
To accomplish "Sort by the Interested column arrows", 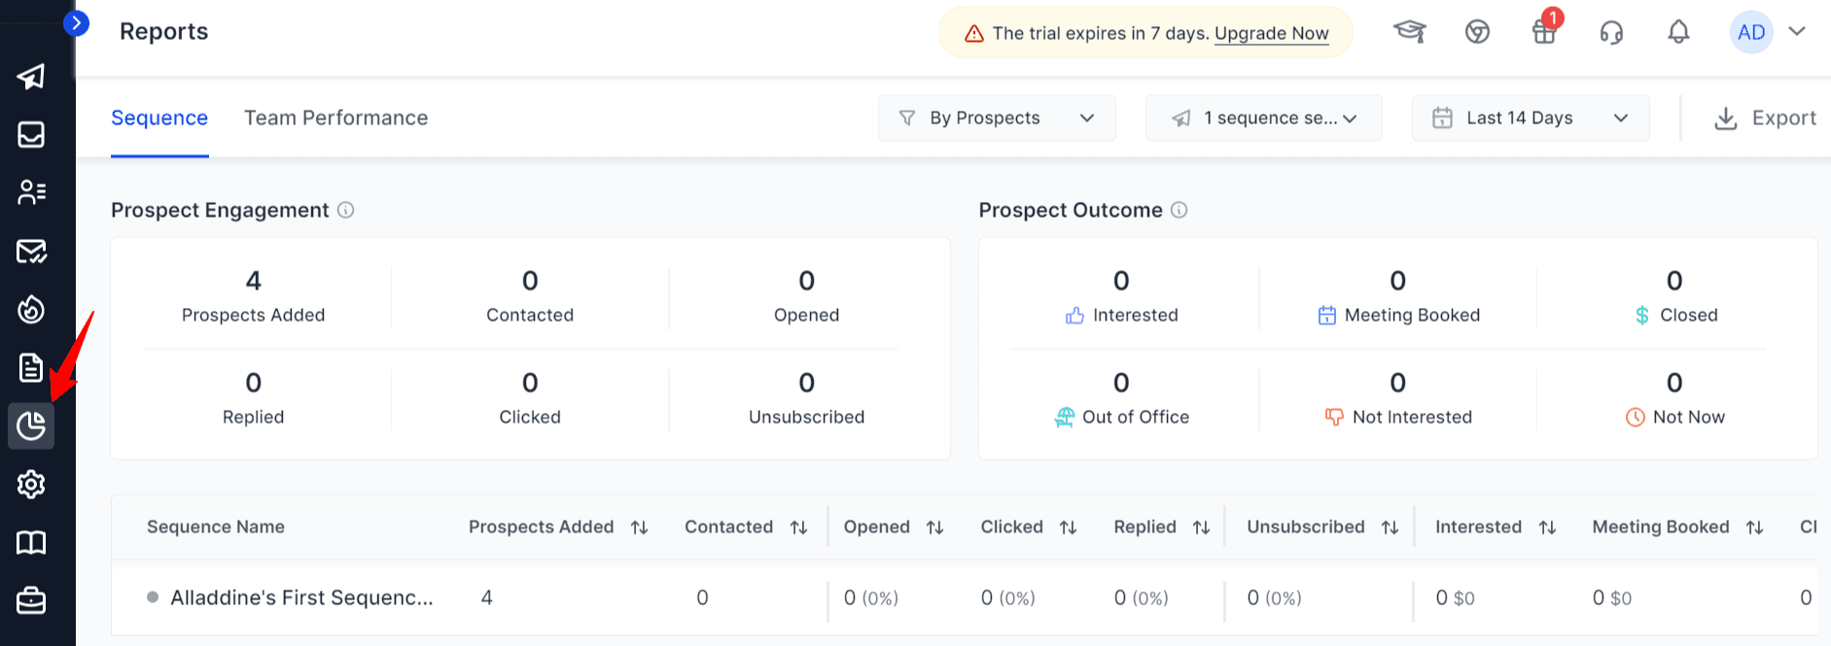I will click(1547, 527).
